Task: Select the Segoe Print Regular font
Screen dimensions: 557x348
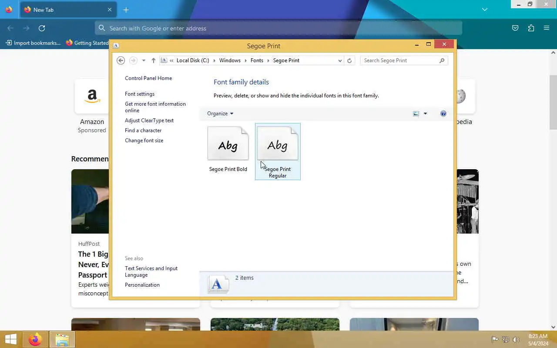Action: coord(278,151)
